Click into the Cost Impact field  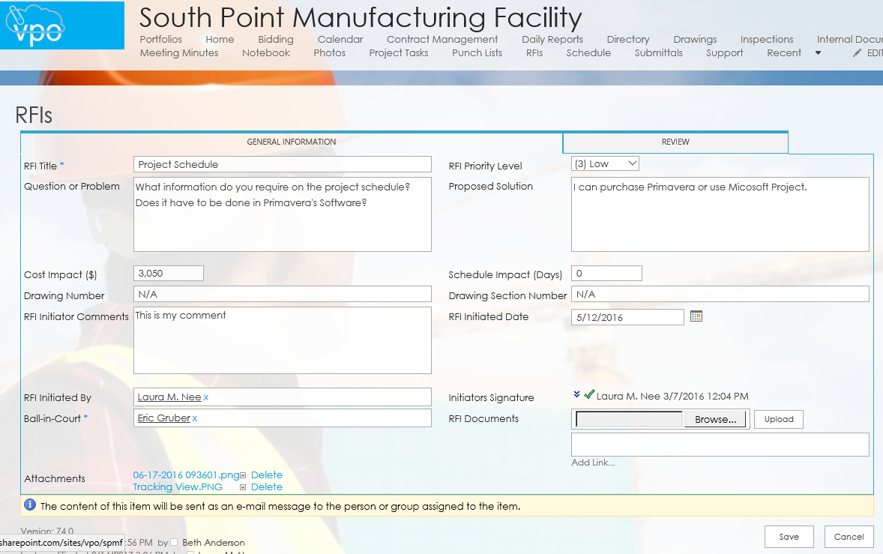click(169, 274)
